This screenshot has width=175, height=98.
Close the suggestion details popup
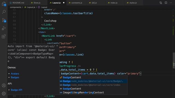click(57, 46)
